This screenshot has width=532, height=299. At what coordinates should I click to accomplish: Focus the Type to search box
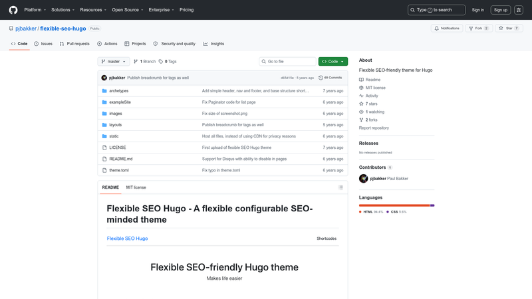(436, 10)
